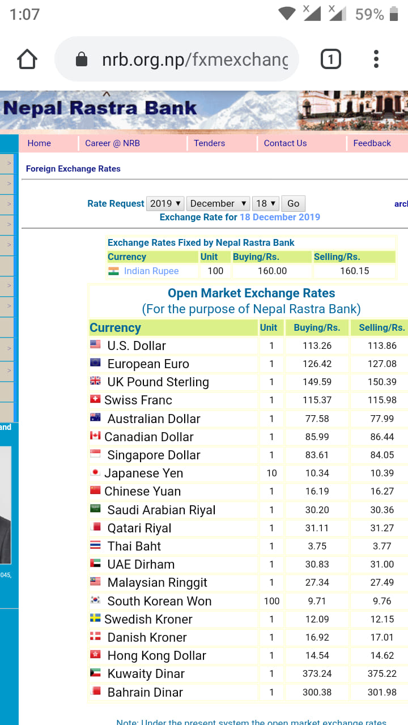408x725 pixels.
Task: Open the Tenders menu item
Action: click(209, 143)
